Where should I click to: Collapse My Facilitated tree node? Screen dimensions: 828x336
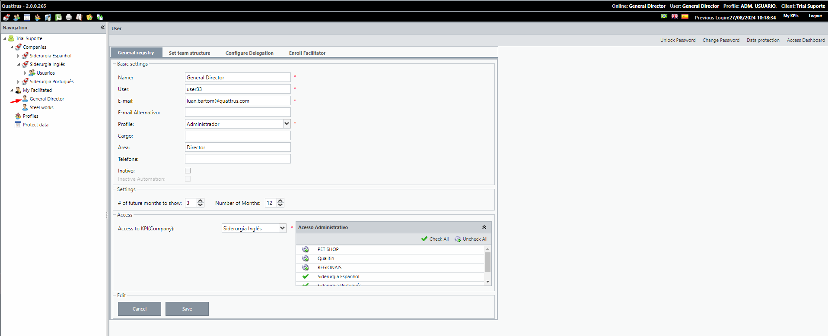[x=12, y=90]
